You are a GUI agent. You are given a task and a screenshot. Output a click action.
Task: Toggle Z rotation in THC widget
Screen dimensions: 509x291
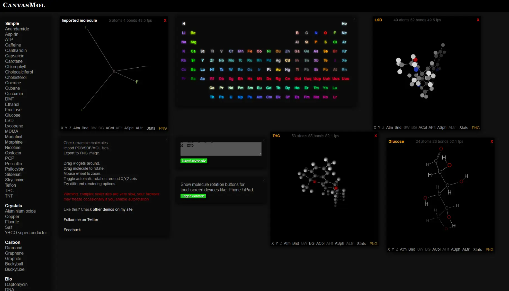(x=281, y=243)
